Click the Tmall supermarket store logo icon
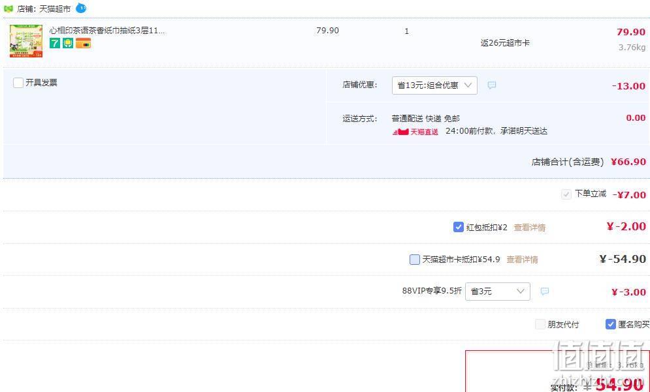The height and width of the screenshot is (392, 650). (x=8, y=8)
